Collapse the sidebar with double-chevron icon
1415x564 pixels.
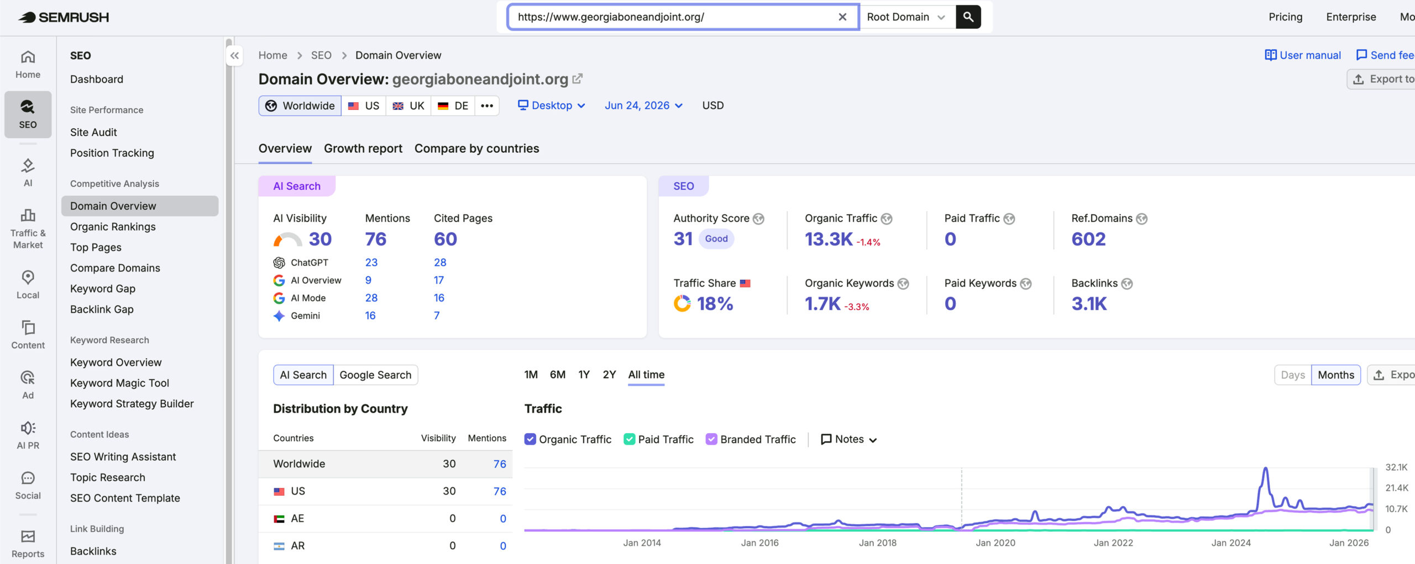234,55
